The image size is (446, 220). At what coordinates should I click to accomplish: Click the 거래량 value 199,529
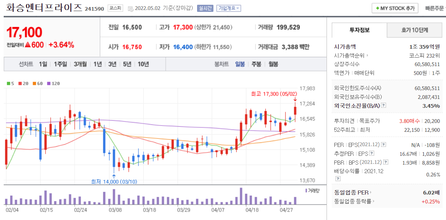288,27
